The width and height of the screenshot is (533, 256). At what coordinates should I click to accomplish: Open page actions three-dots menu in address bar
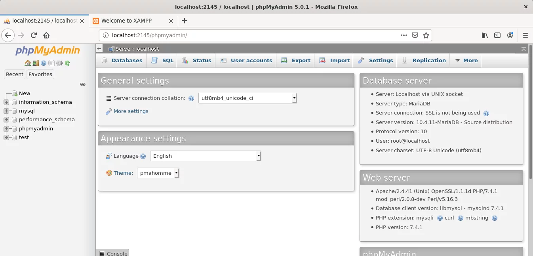[x=404, y=35]
